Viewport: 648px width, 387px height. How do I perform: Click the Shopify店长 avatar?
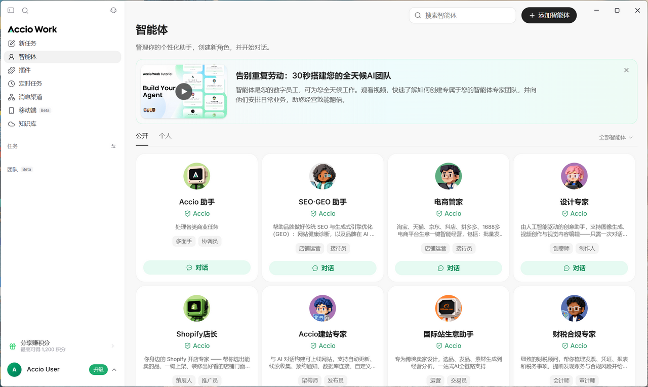196,308
